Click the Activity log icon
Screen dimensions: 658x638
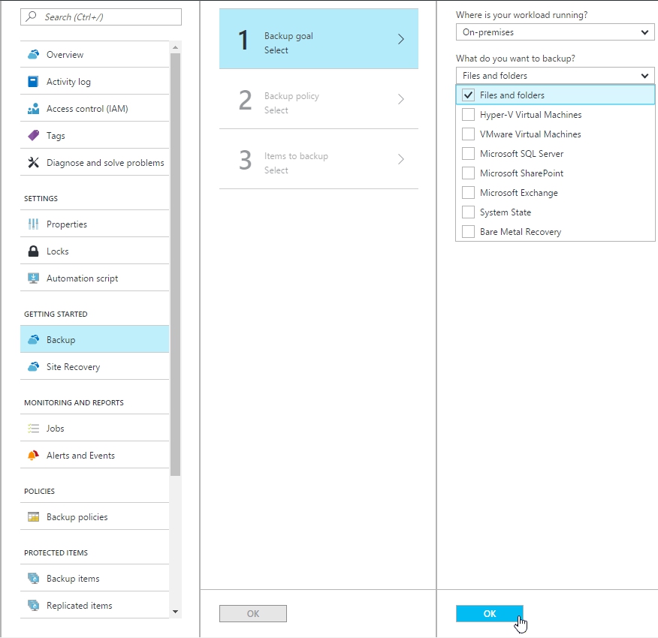click(x=33, y=82)
